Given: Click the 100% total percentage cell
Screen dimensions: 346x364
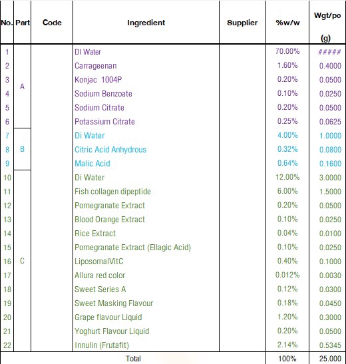Looking at the screenshot, I should pyautogui.click(x=287, y=359).
